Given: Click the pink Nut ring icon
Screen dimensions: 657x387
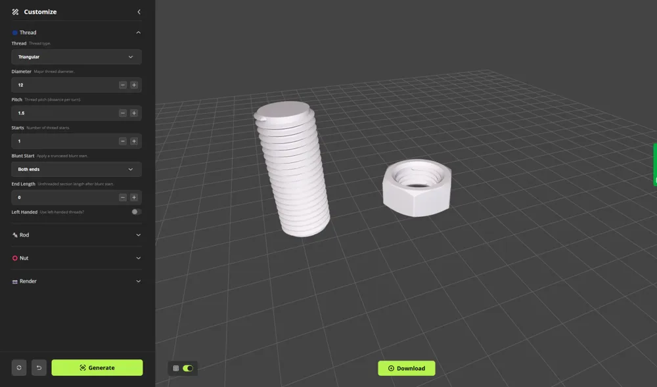Looking at the screenshot, I should (x=14, y=258).
